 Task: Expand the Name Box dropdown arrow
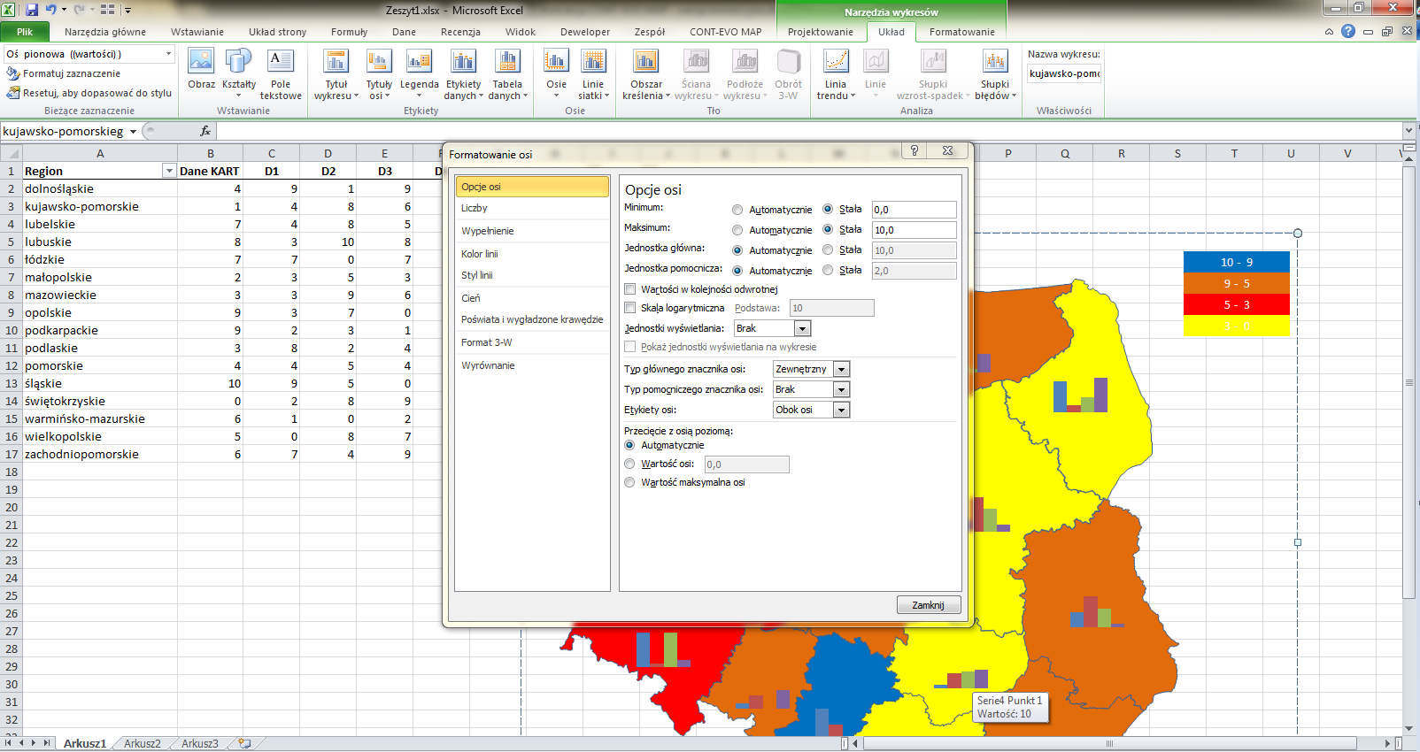tap(133, 132)
